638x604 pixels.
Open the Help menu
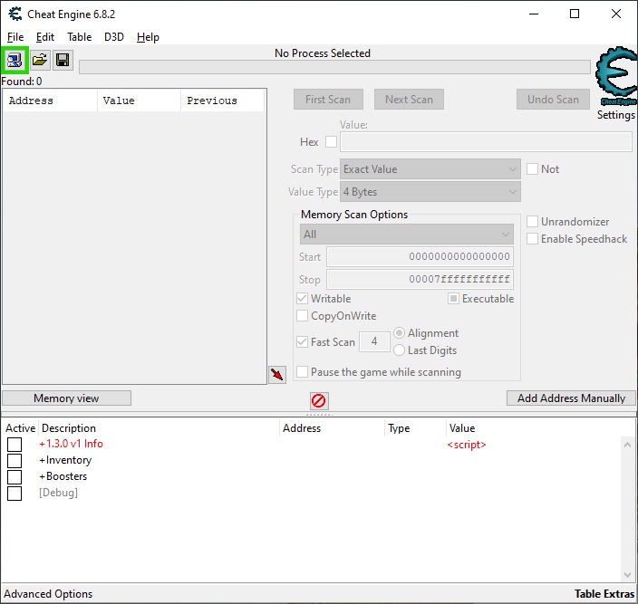pyautogui.click(x=148, y=37)
